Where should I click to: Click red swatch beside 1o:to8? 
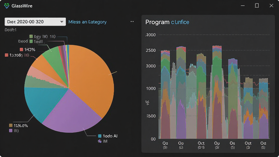(7, 55)
